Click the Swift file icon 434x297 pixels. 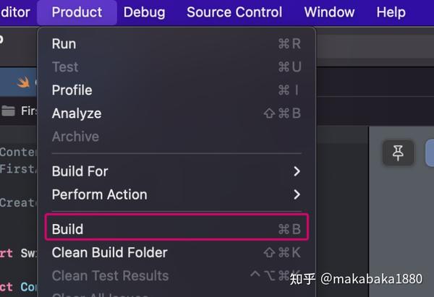pyautogui.click(x=22, y=82)
